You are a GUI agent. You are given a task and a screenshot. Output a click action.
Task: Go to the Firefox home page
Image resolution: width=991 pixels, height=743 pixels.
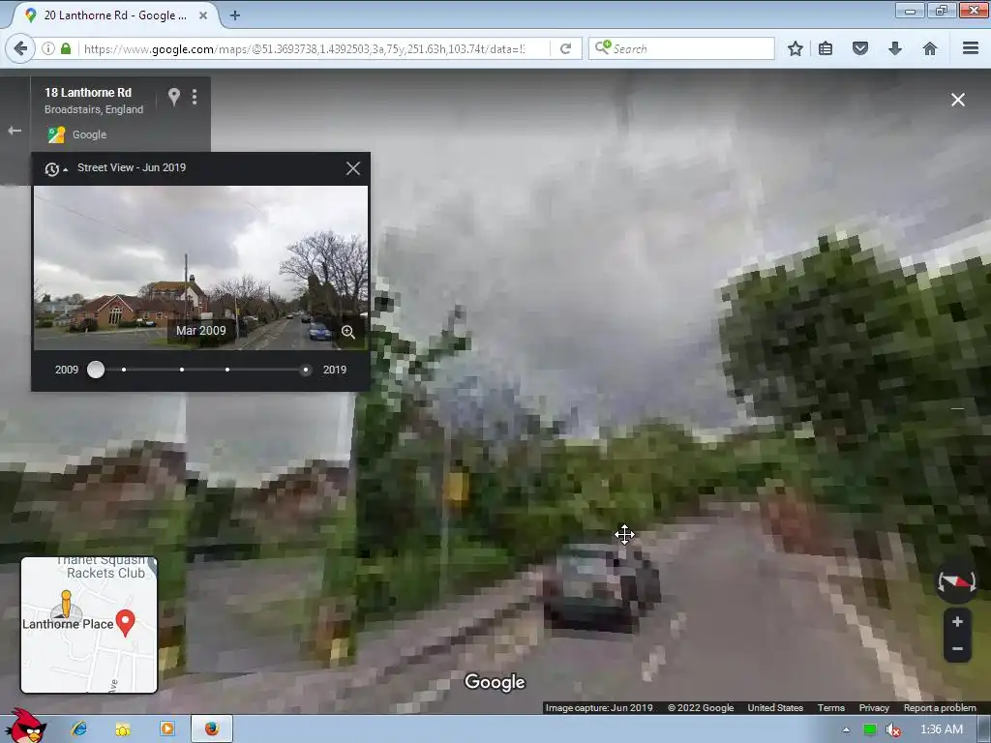coord(930,48)
